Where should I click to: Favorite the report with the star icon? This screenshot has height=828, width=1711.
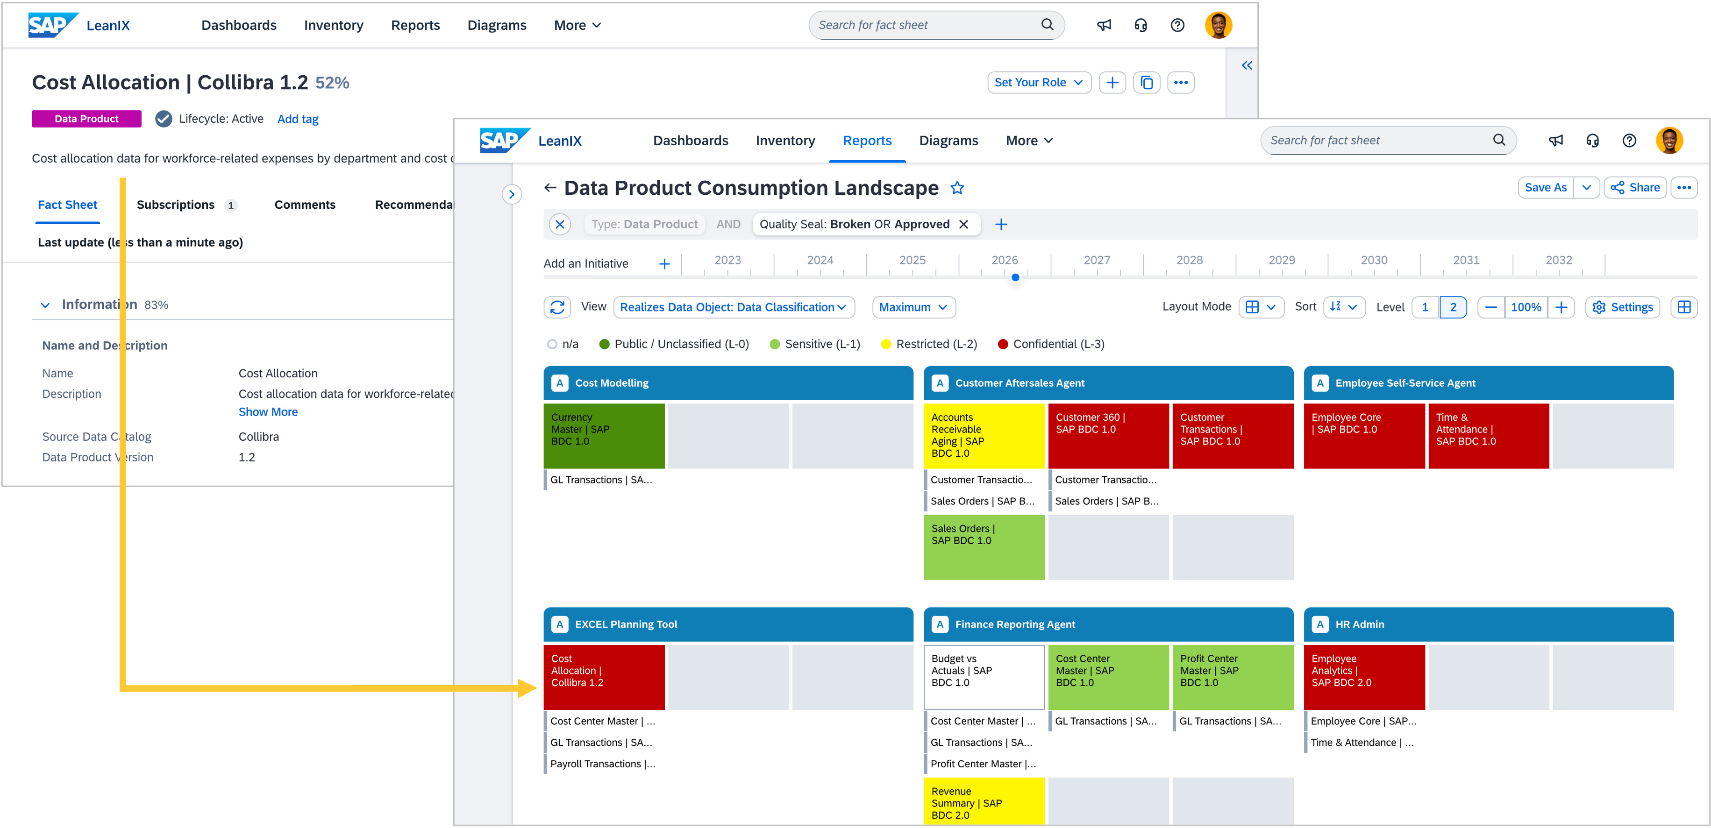957,188
